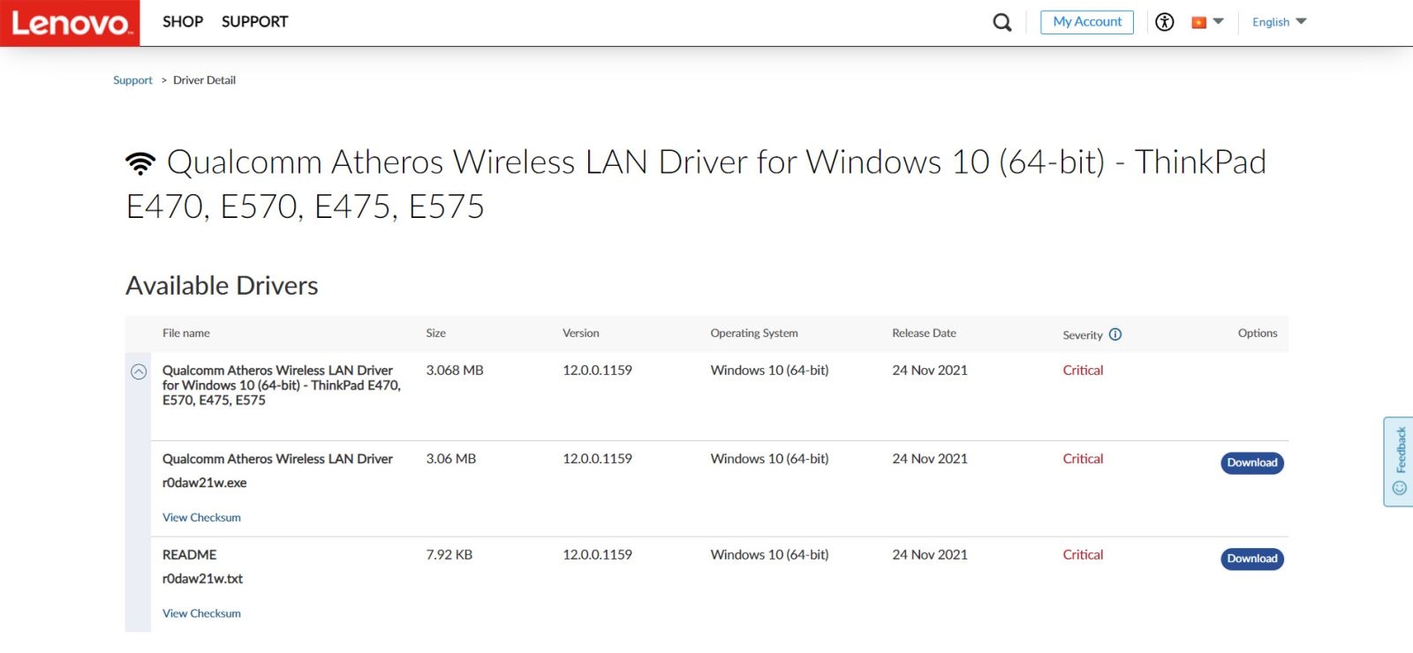Open the English language dropdown
The image size is (1413, 653).
pos(1279,22)
